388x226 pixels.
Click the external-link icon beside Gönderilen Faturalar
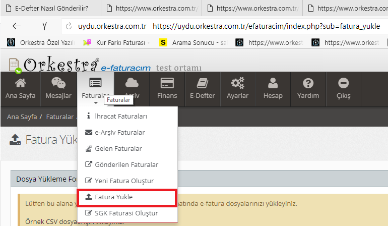point(88,164)
